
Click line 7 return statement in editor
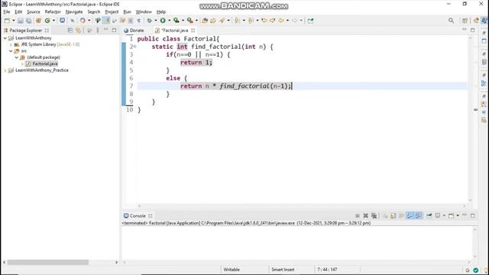point(236,86)
